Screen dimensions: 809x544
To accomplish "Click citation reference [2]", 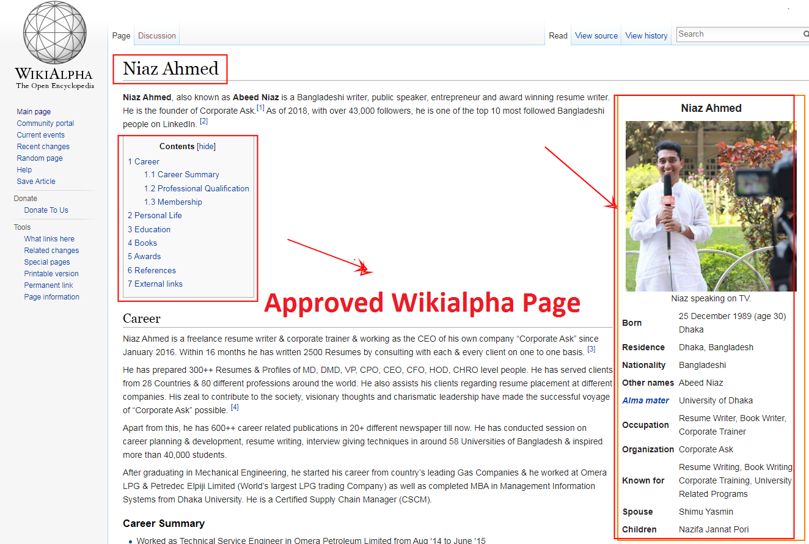I will (x=204, y=122).
